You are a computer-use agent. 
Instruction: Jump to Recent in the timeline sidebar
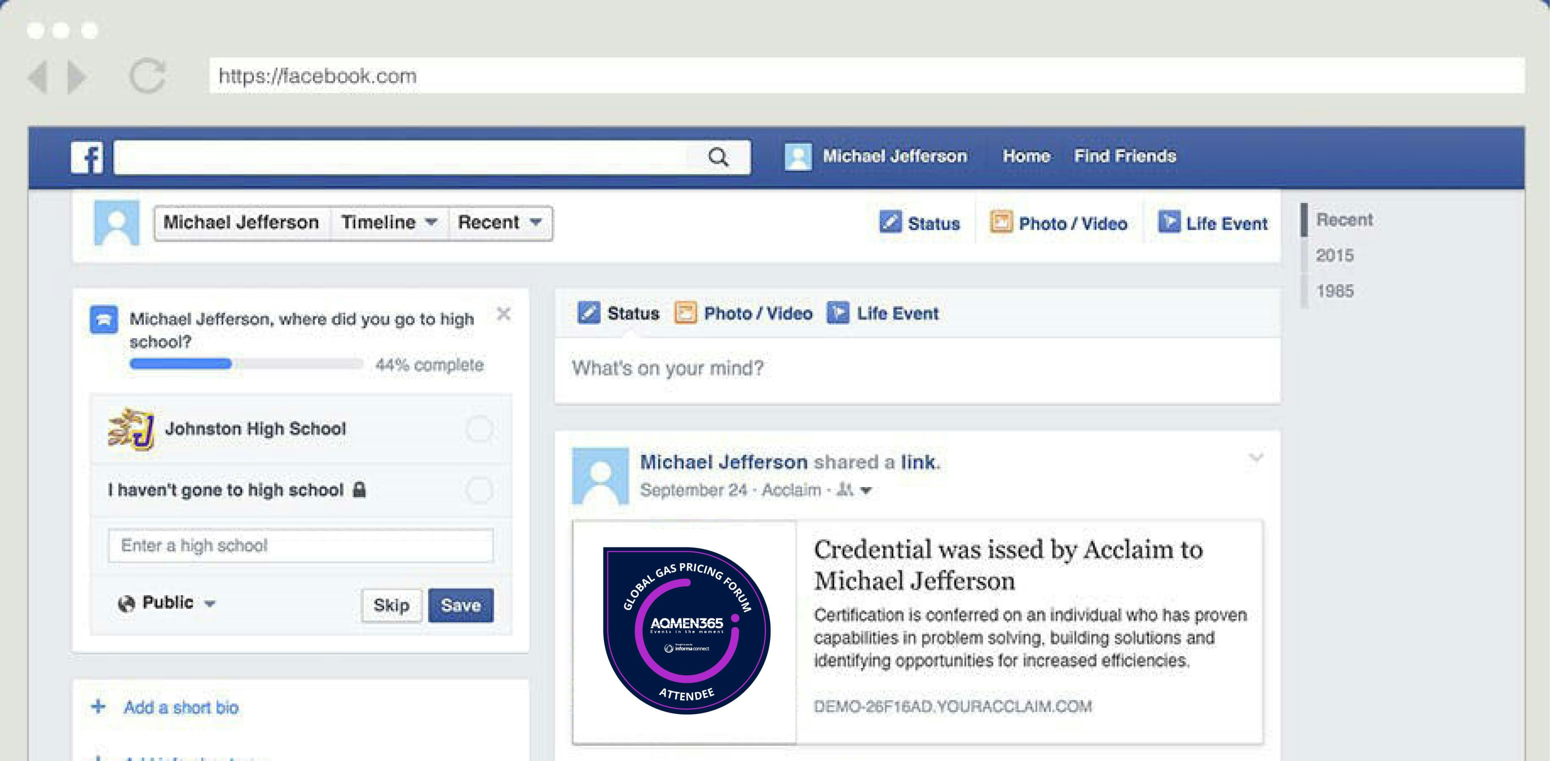(x=1344, y=220)
